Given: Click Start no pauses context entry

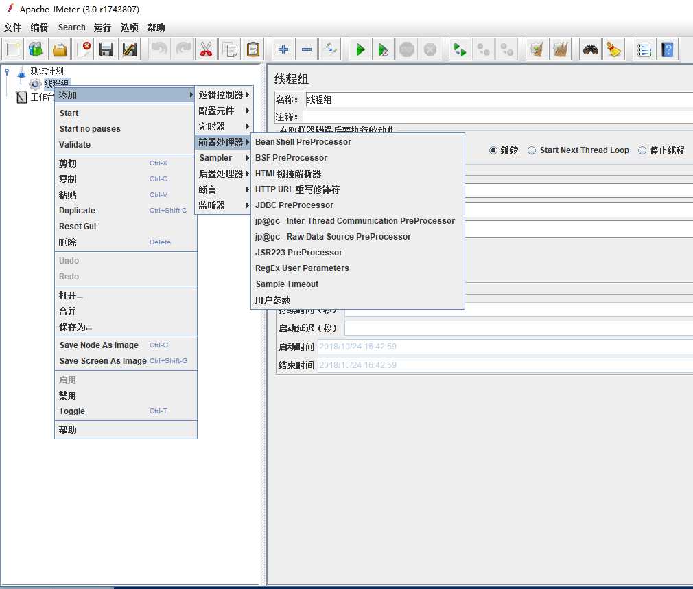Looking at the screenshot, I should point(126,128).
